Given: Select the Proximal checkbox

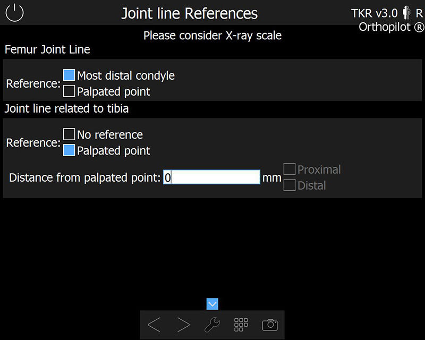Looking at the screenshot, I should (290, 169).
